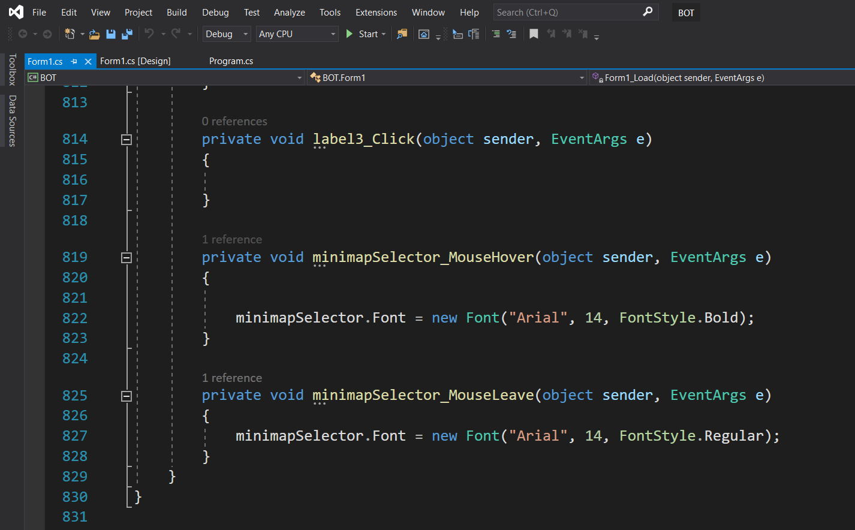Screen dimensions: 855x530
Task: Click FontStyle.Regular in the code
Action: (x=691, y=436)
